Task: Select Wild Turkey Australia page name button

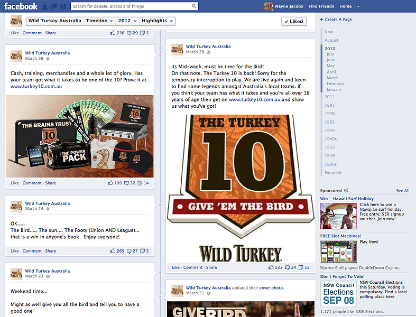Action: tap(55, 21)
